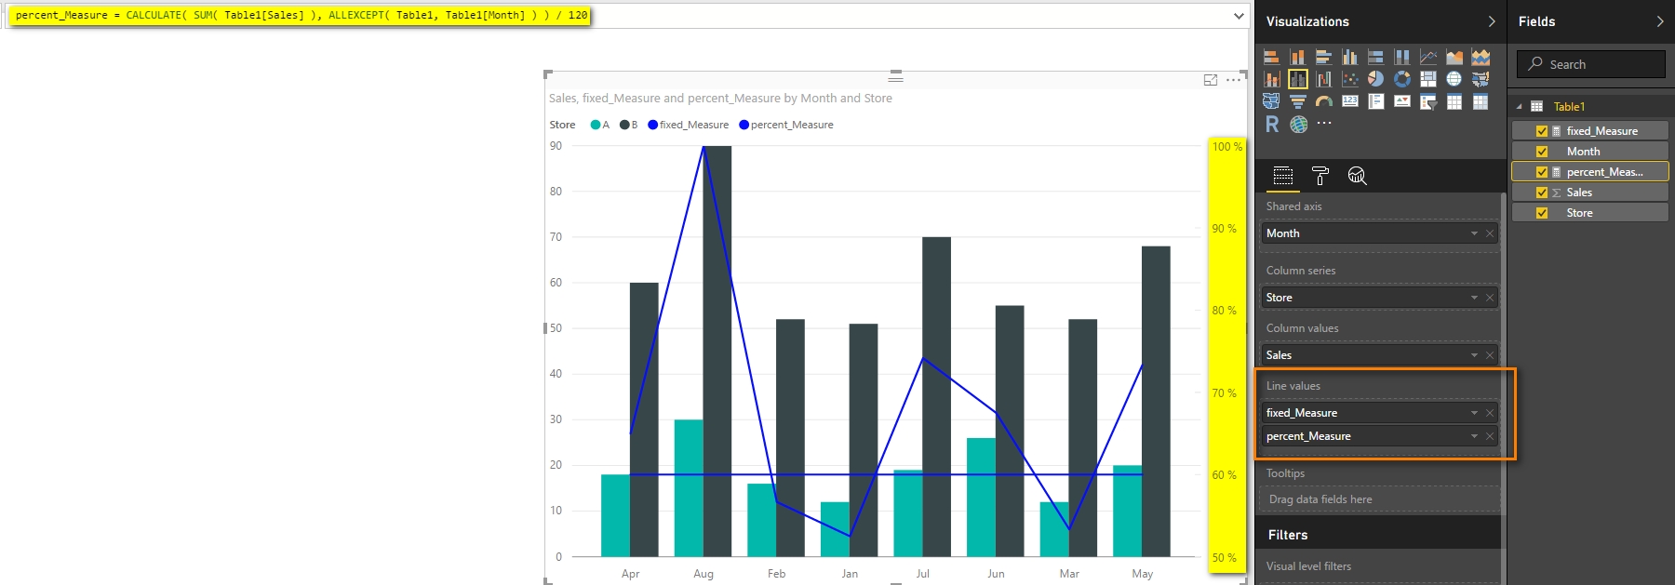Image resolution: width=1675 pixels, height=585 pixels.
Task: Select line and stacked column chart visual
Action: click(x=1271, y=79)
